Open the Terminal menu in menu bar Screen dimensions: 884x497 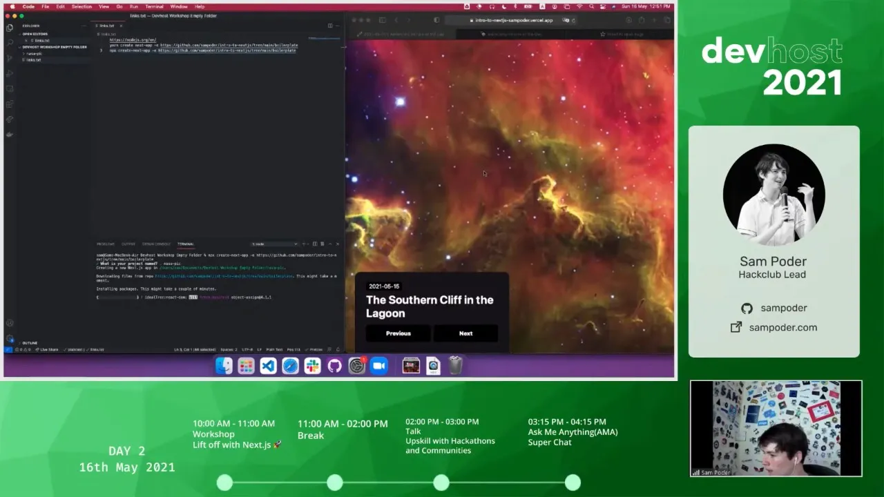(154, 6)
